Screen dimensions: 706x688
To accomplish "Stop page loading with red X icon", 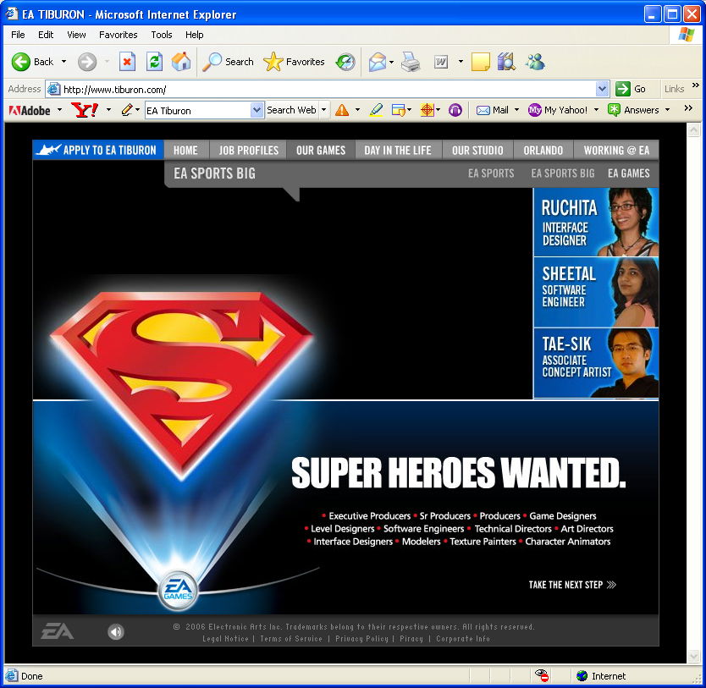I will coord(128,62).
